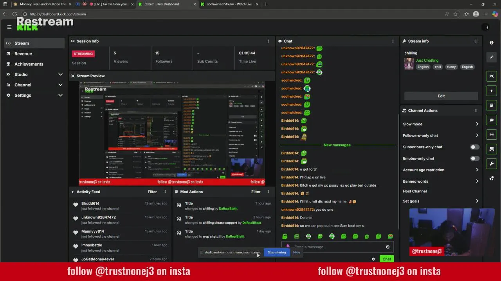501x281 pixels.
Task: Select Stream in the left sidebar
Action: (x=34, y=43)
